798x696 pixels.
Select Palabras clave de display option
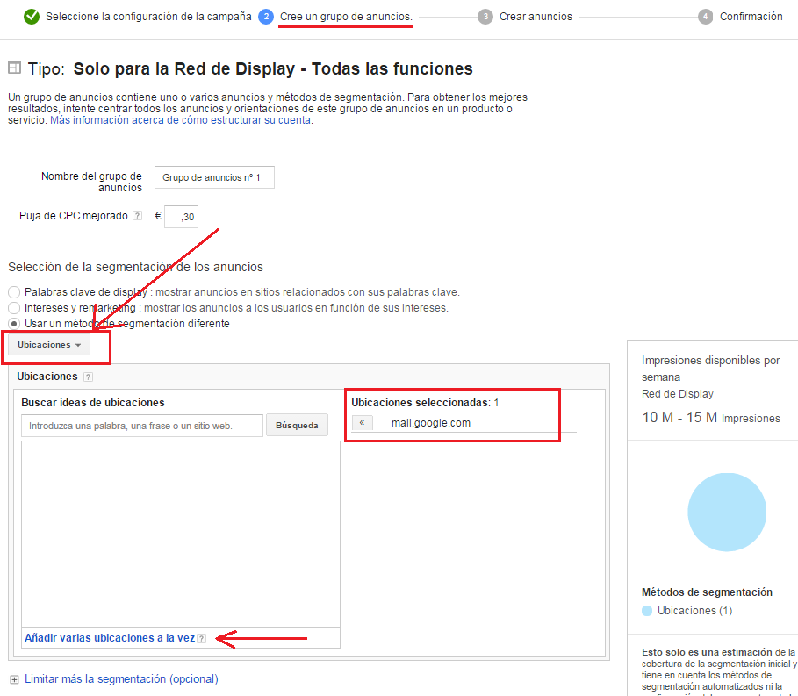point(14,292)
